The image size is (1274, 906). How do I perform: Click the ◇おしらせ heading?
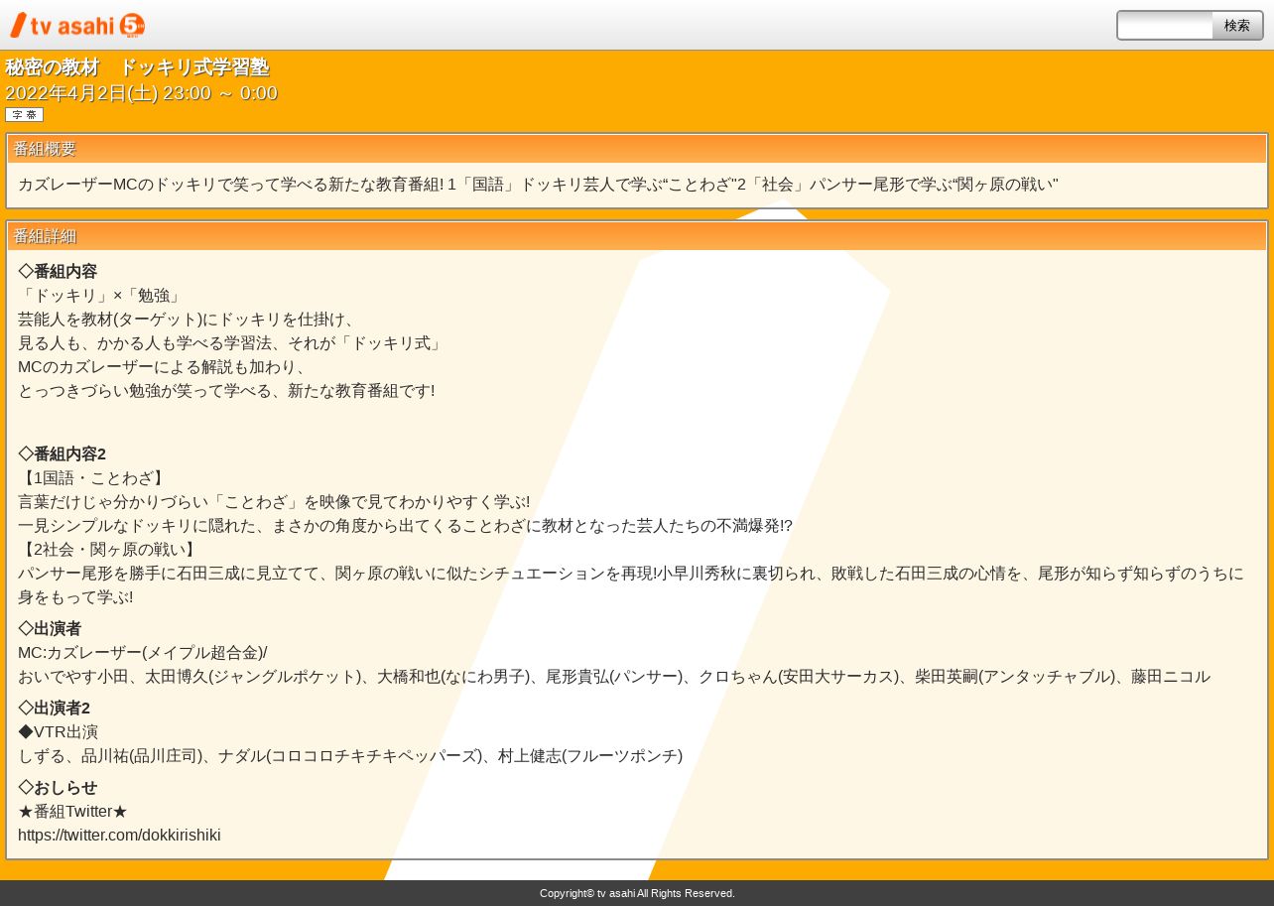[58, 788]
